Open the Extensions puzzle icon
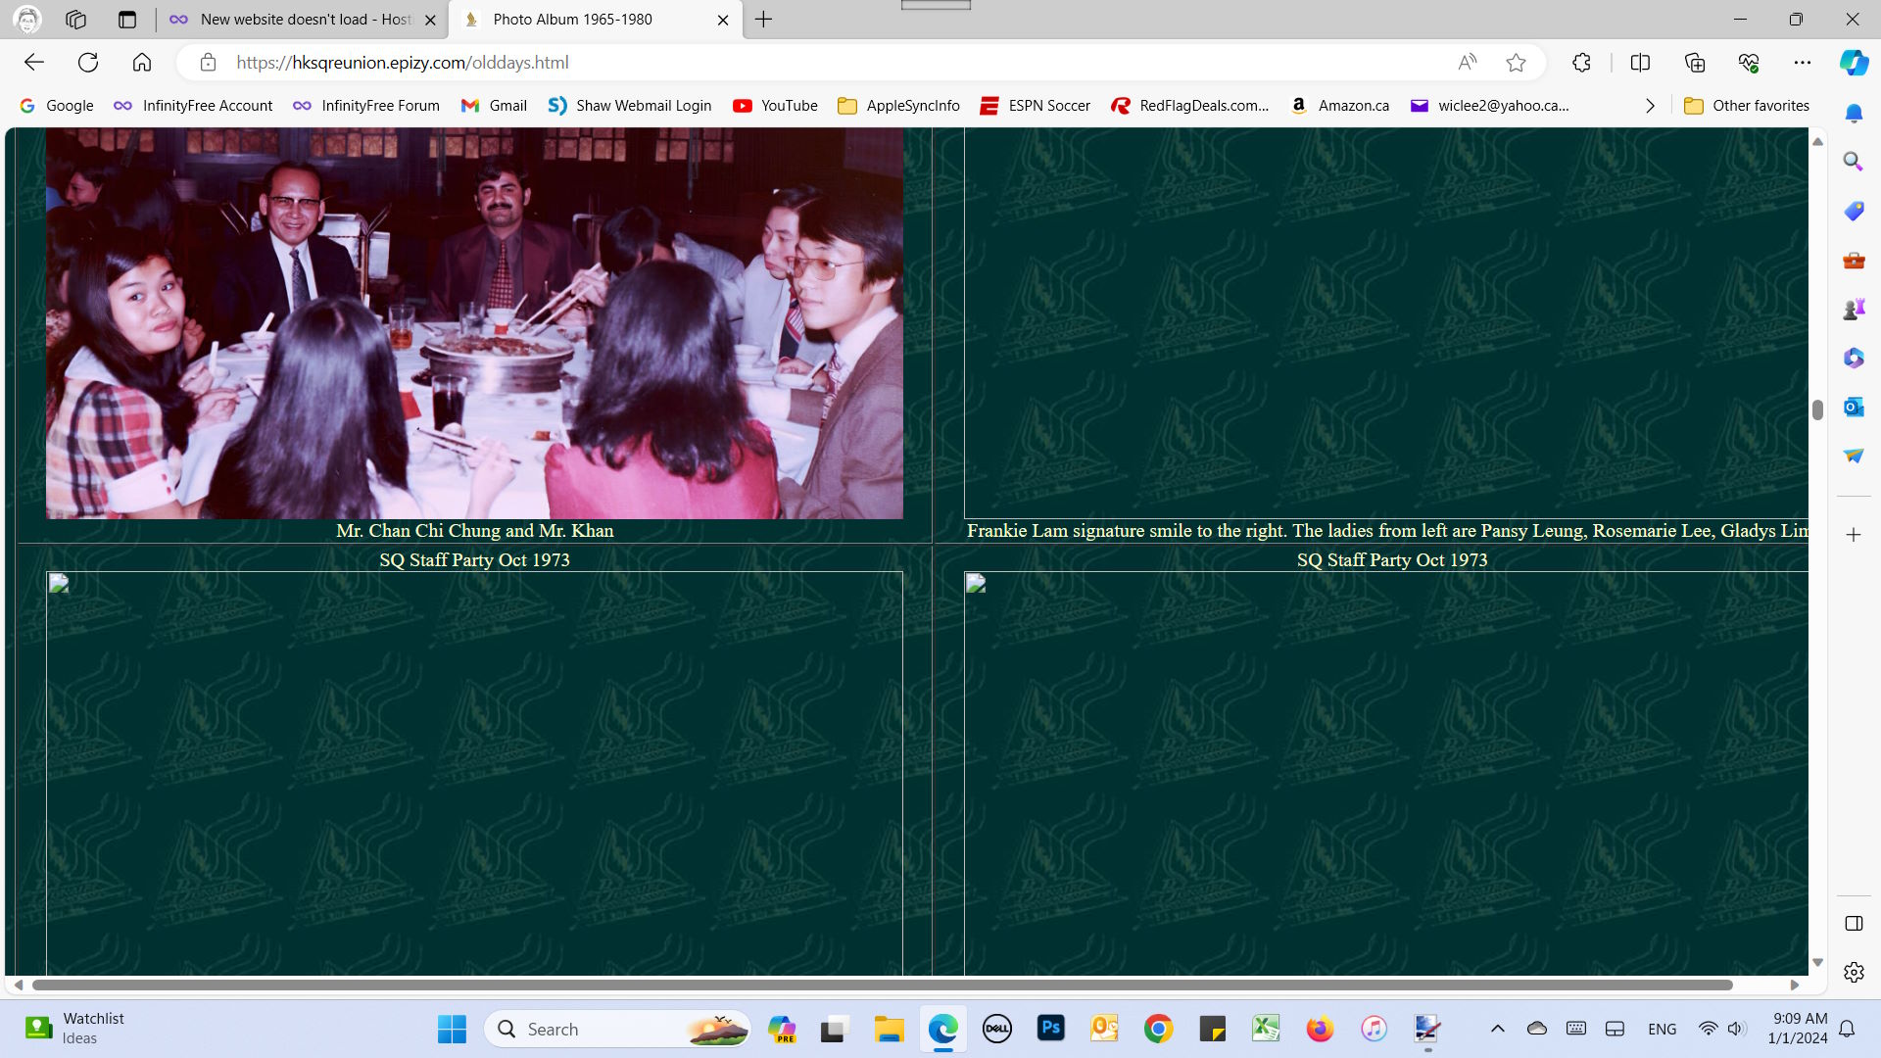Image resolution: width=1881 pixels, height=1058 pixels. [x=1581, y=63]
